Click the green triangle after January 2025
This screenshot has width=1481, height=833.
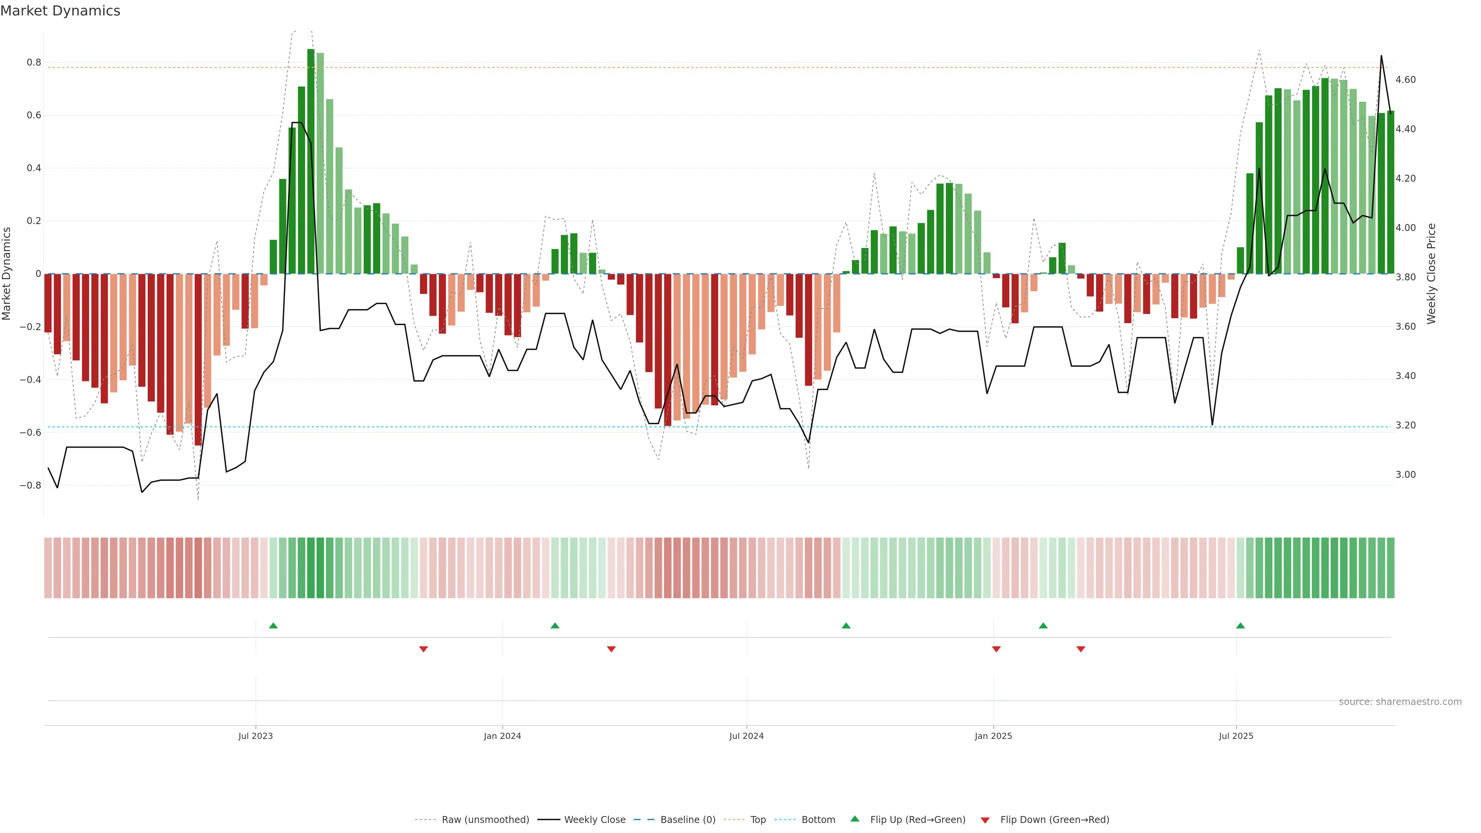tap(1043, 626)
